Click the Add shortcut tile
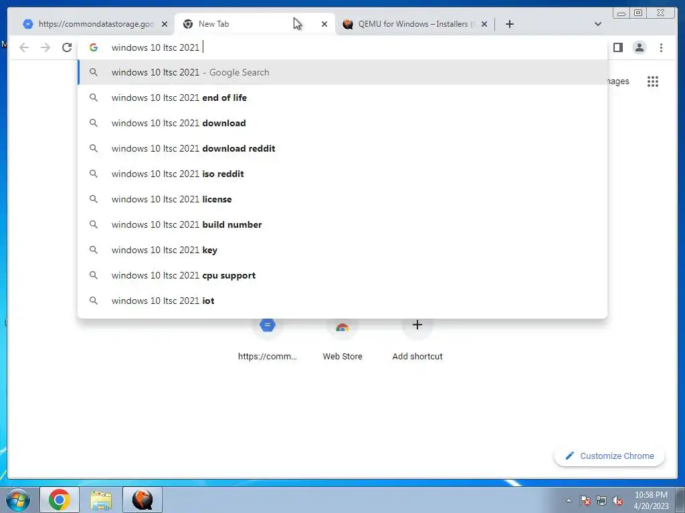The height and width of the screenshot is (513, 685). point(417,340)
